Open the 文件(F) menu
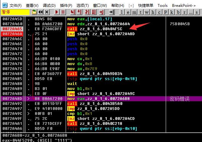 pos(15,6)
